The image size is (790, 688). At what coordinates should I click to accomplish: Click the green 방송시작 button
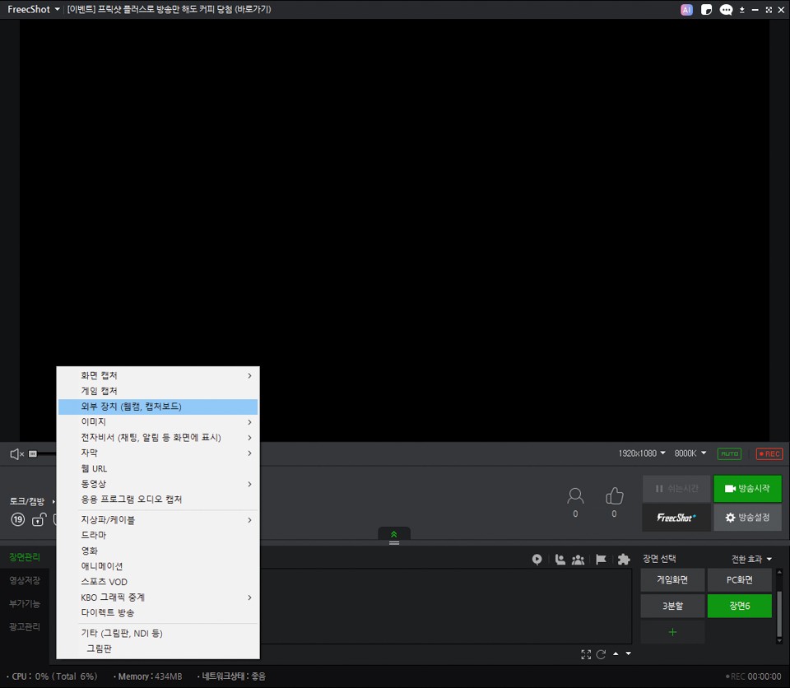pyautogui.click(x=747, y=488)
